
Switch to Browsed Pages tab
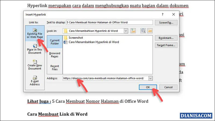pos(55,55)
